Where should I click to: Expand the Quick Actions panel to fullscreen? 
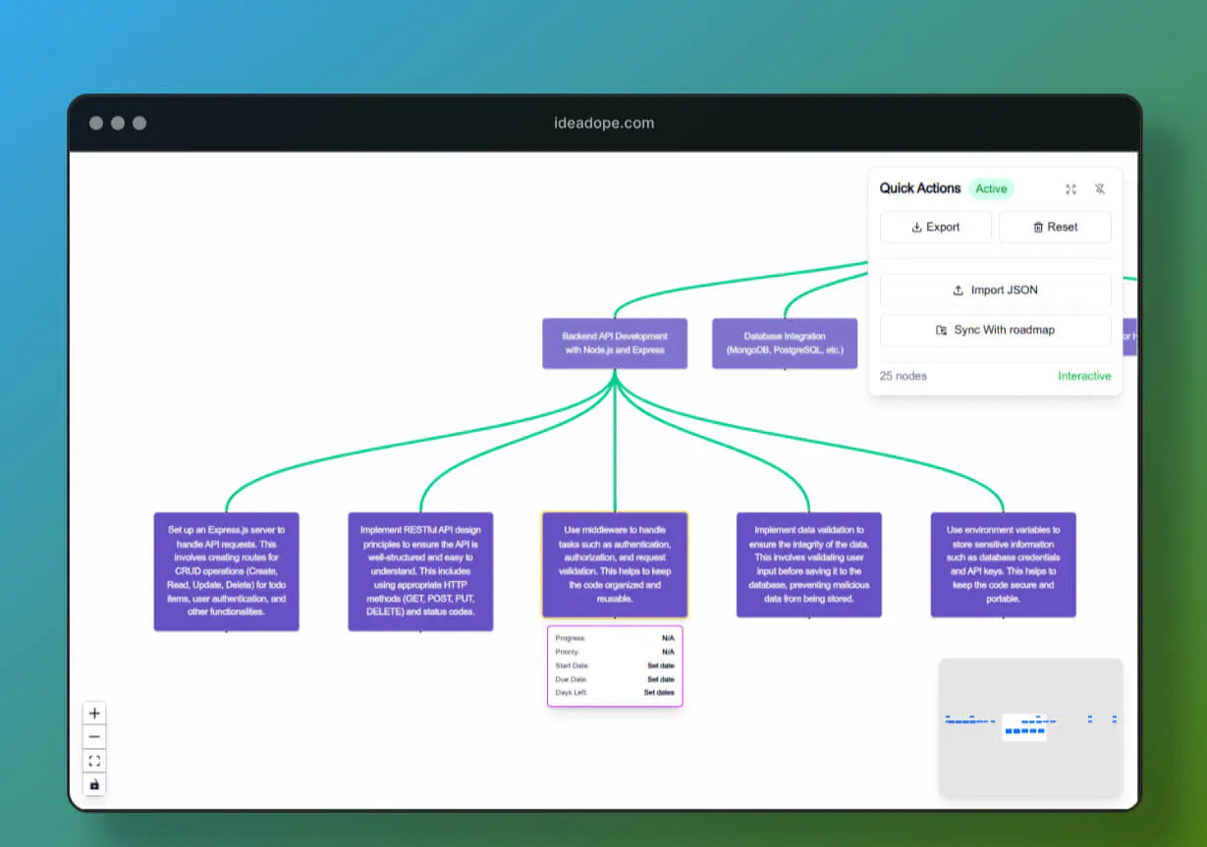[1070, 188]
